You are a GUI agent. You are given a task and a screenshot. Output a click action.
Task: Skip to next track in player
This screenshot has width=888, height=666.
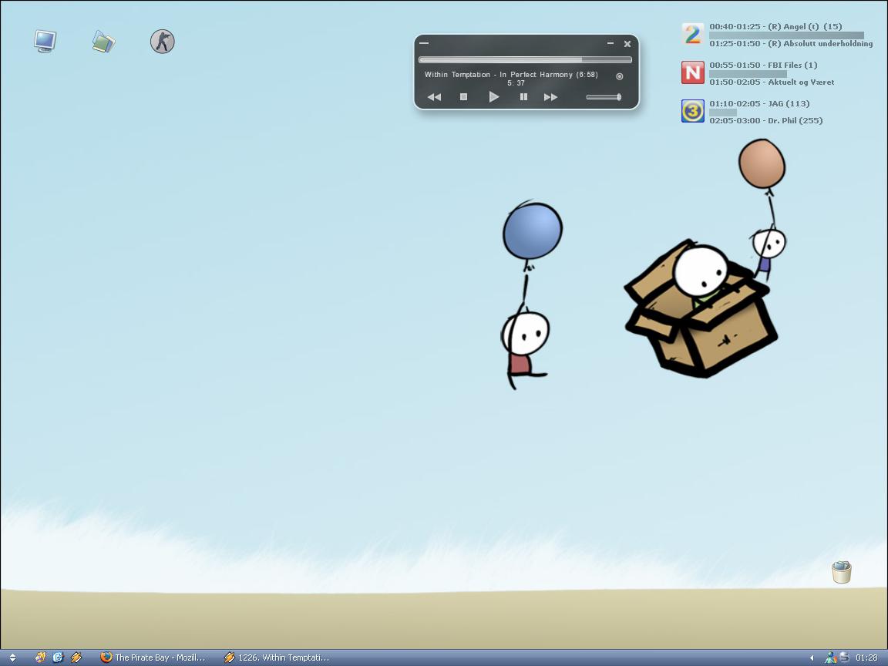[550, 97]
